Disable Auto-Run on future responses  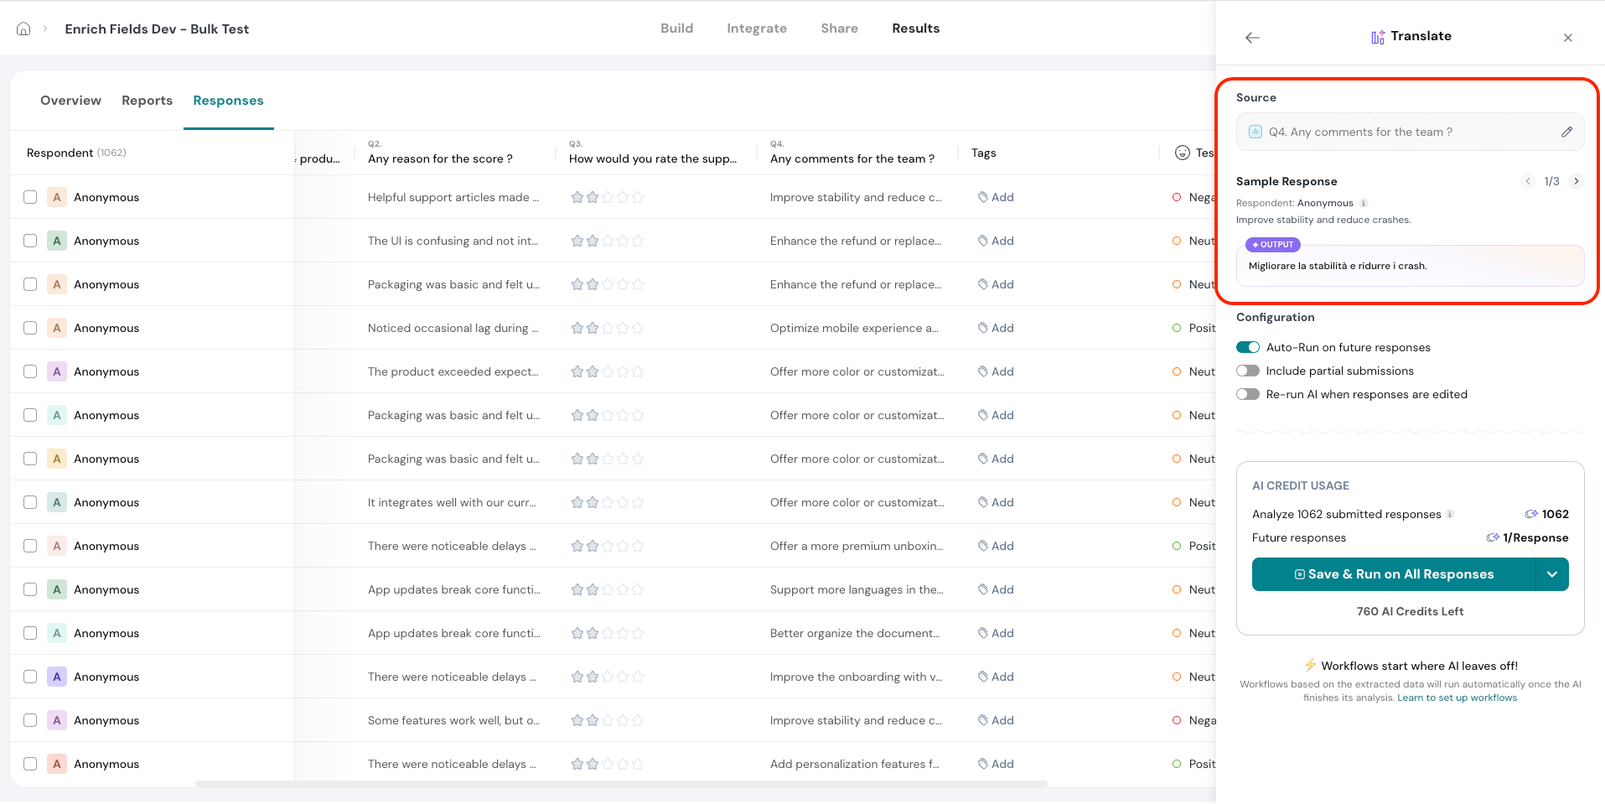[1248, 347]
